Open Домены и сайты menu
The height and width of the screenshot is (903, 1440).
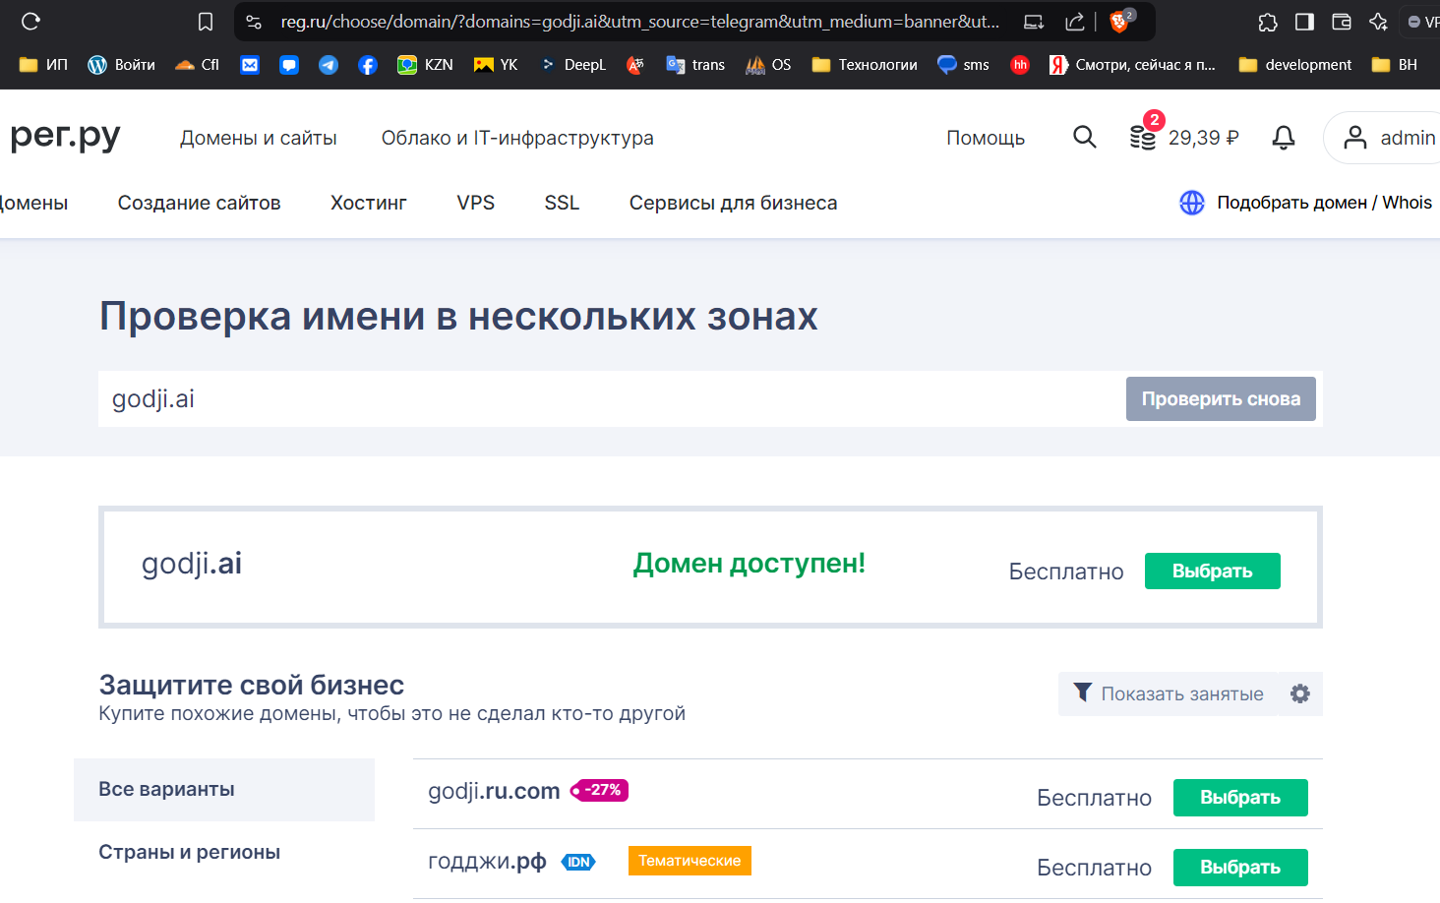pyautogui.click(x=259, y=138)
